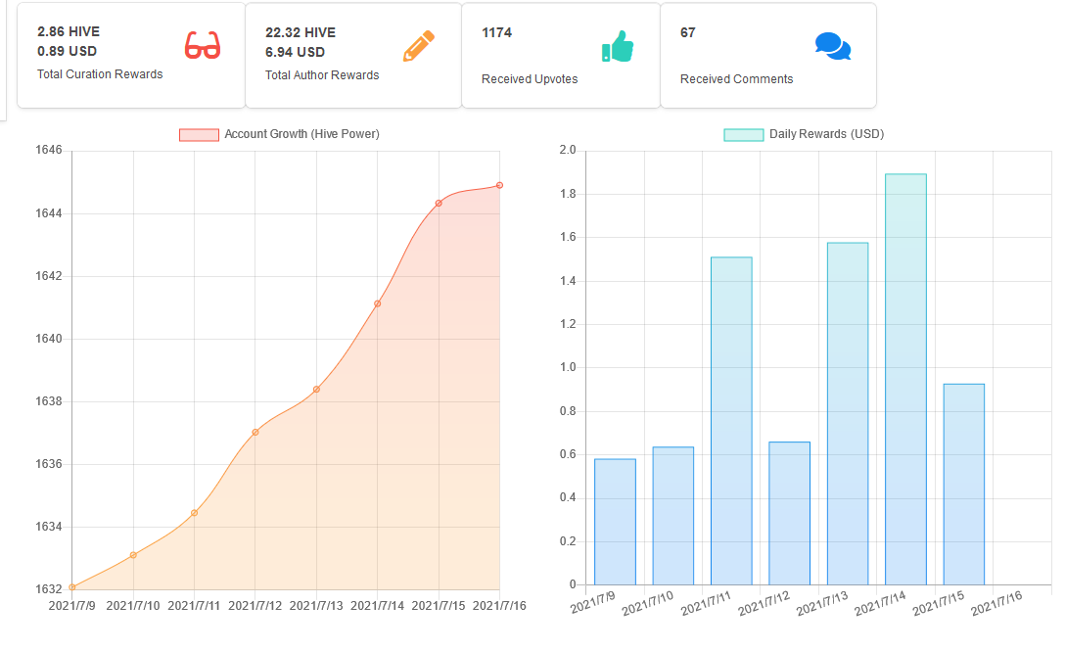The height and width of the screenshot is (651, 1065).
Task: Click the 2.0 y-axis label on rewards chart
Action: click(x=567, y=150)
